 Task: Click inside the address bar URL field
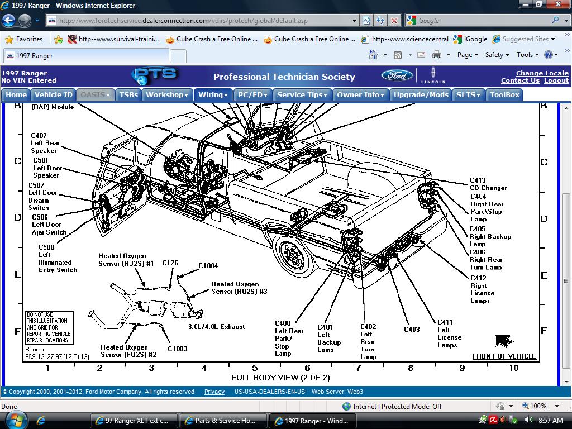tap(202, 21)
